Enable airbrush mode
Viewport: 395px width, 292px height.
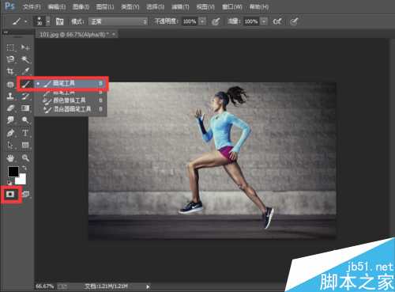[277, 21]
